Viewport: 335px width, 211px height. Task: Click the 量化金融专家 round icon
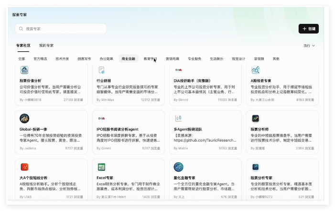tap(178, 167)
